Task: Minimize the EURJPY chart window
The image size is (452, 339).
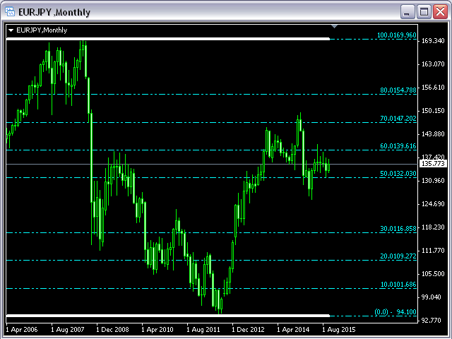Action: click(408, 12)
